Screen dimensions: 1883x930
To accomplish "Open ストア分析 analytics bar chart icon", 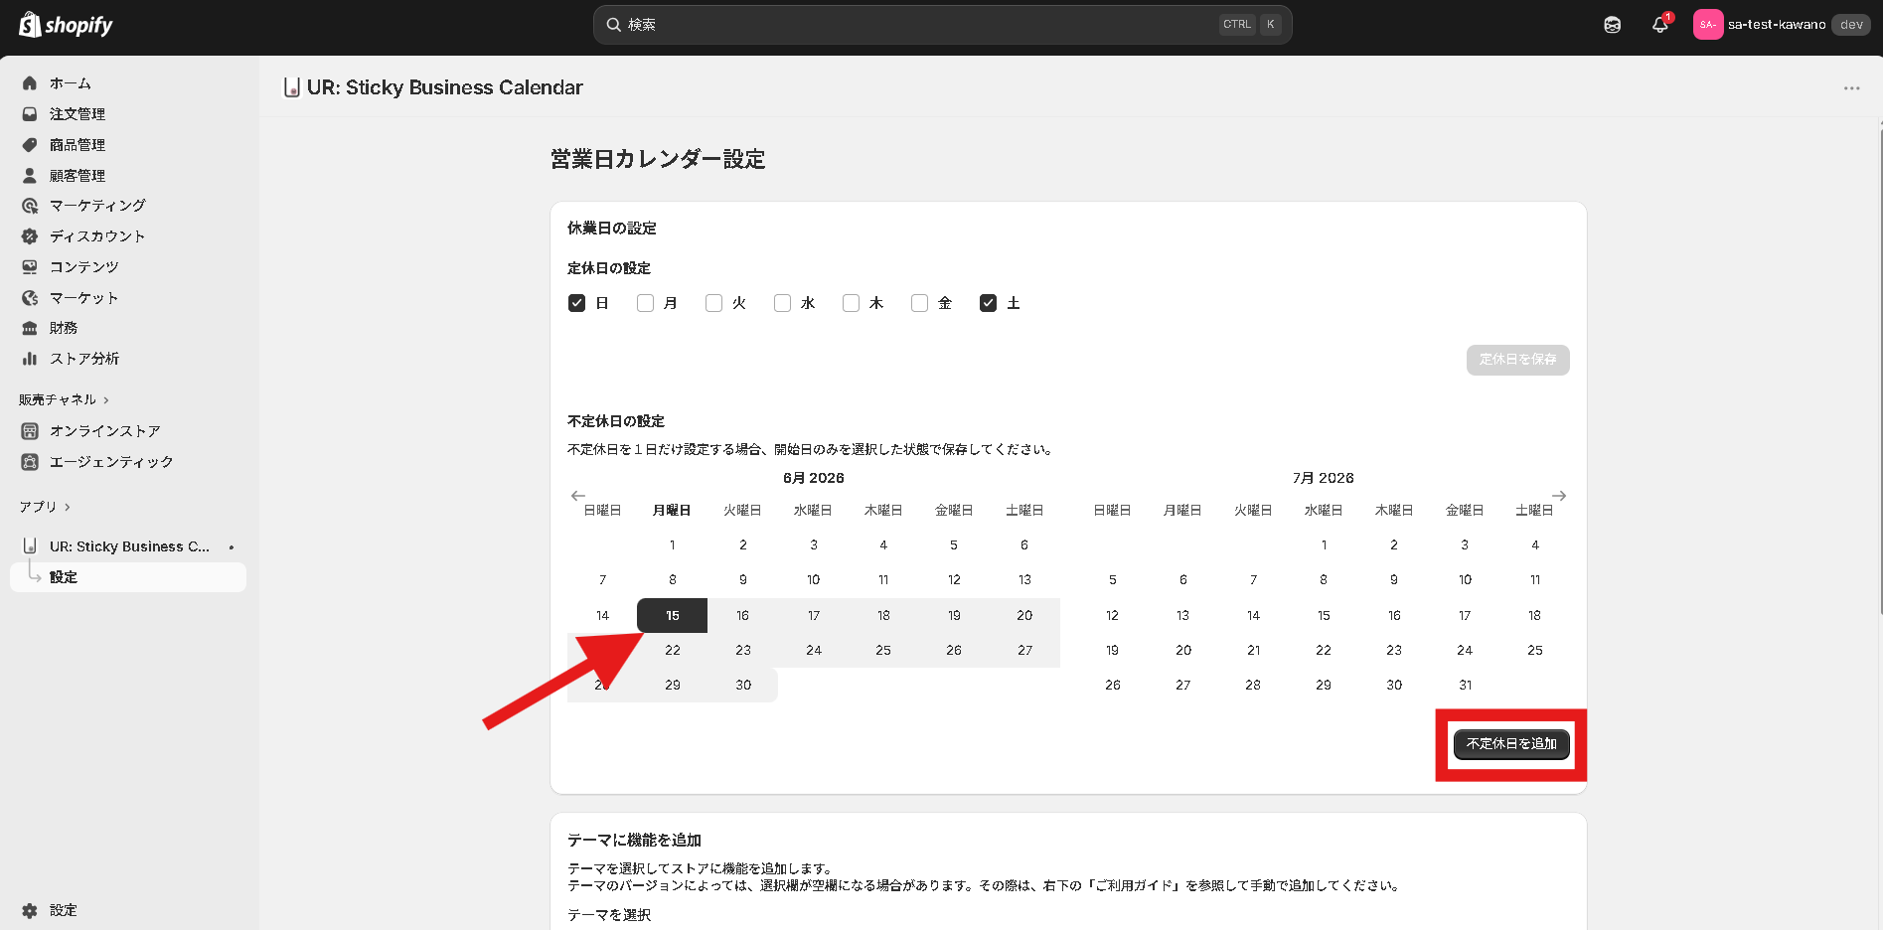I will 30,359.
